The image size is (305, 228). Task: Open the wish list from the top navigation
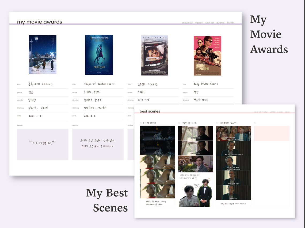coord(209,22)
